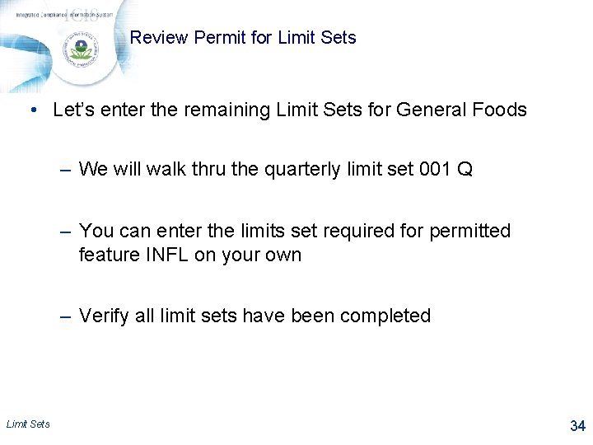Select the slide title Review Permit for Limit Sets
Viewport: 593px width, 445px height.
tap(243, 37)
